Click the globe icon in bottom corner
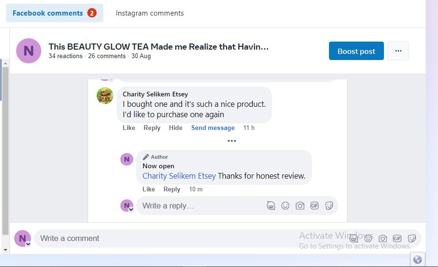This screenshot has width=438, height=267. 418,259
